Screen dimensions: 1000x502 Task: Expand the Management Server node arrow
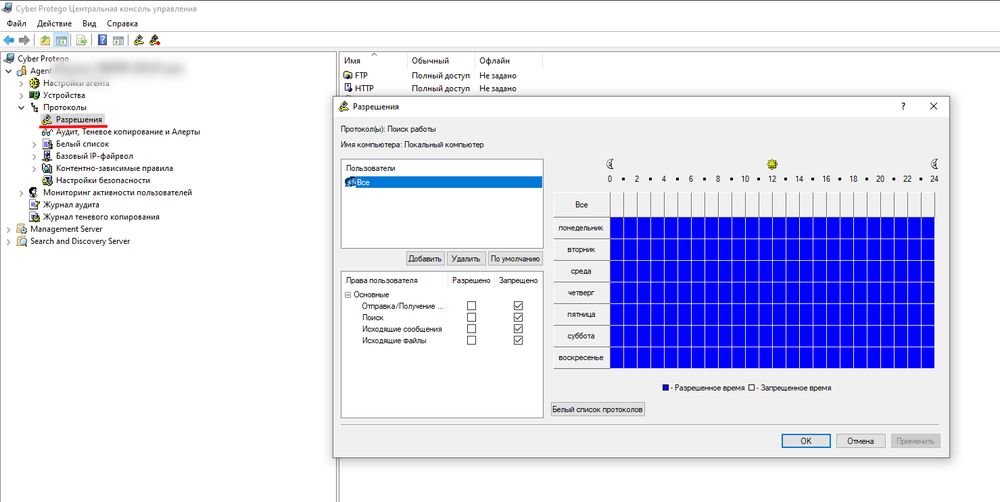[x=8, y=229]
